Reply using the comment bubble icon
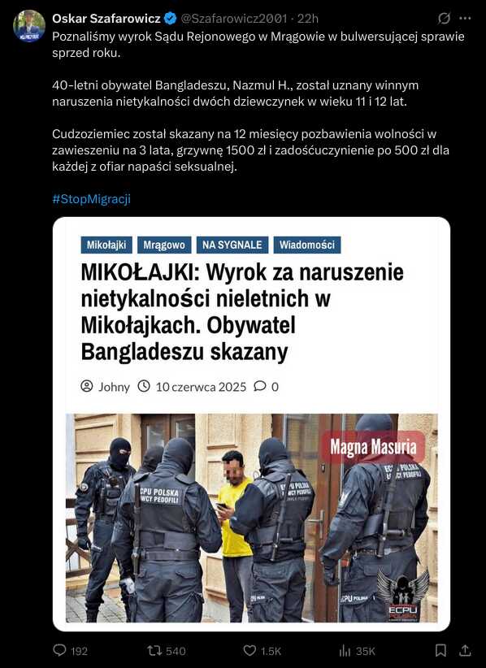 (x=59, y=651)
